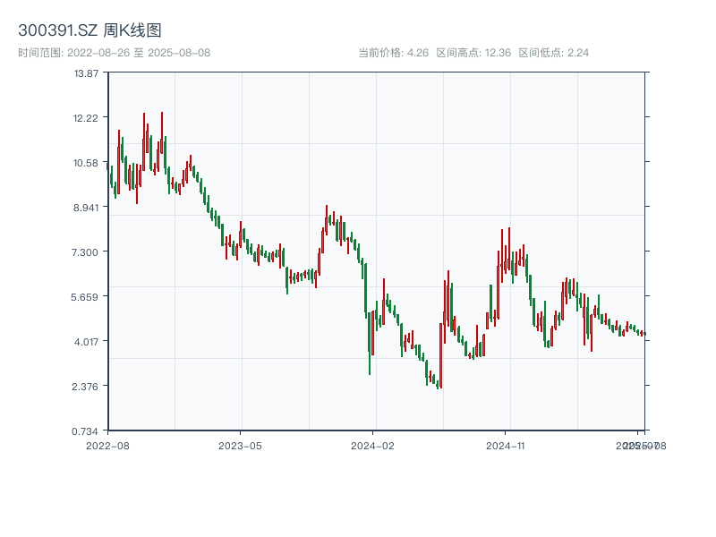716x537 pixels.
Task: Click the 300391.SZ 周K线图 chart title
Action: click(x=89, y=31)
